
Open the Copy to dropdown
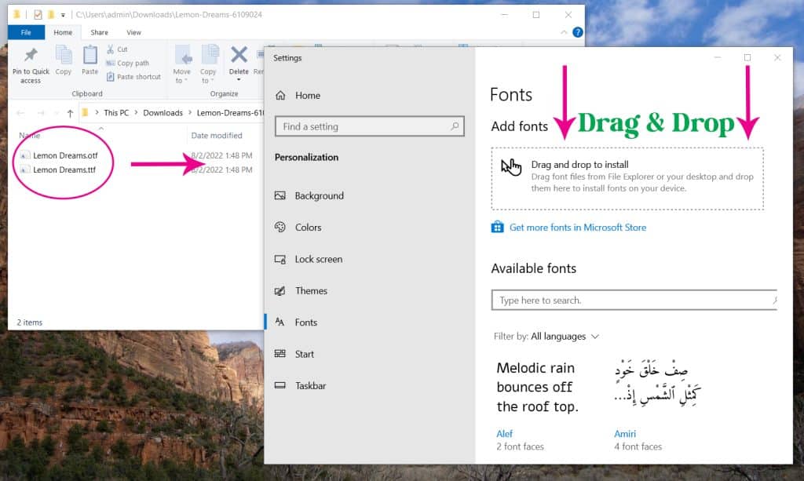pyautogui.click(x=208, y=65)
